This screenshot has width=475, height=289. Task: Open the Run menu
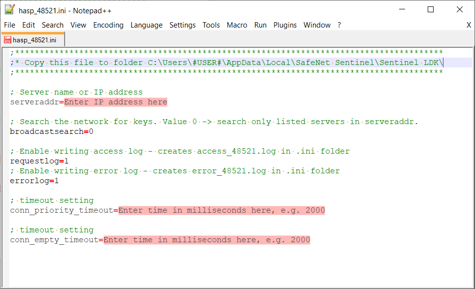click(260, 25)
